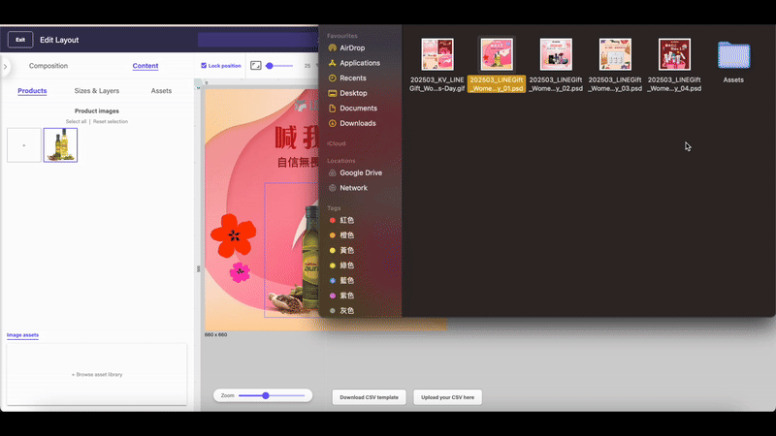Select the 藍色 blue tag
The width and height of the screenshot is (776, 436).
coord(341,281)
